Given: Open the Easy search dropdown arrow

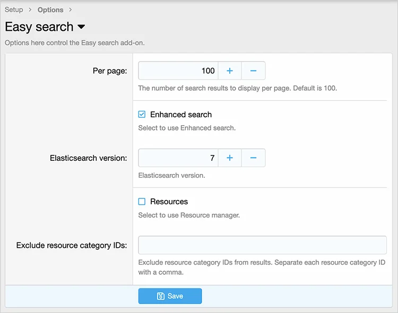Looking at the screenshot, I should tap(81, 27).
